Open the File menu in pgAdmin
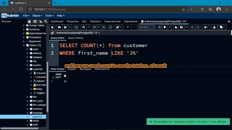This screenshot has height=130, width=232. 26,16
